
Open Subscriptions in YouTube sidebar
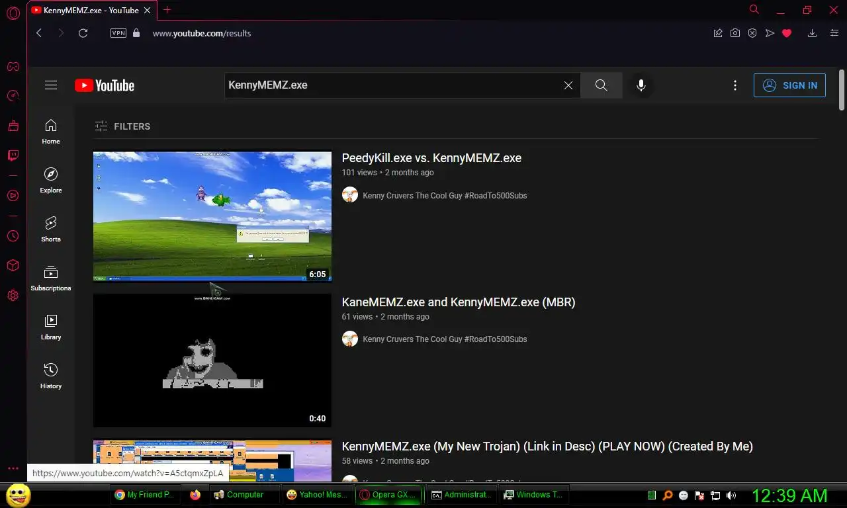click(x=51, y=278)
